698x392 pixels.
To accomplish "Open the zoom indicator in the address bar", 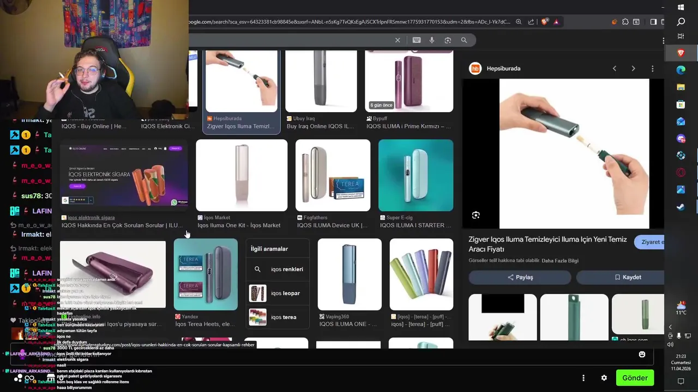I will click(519, 22).
